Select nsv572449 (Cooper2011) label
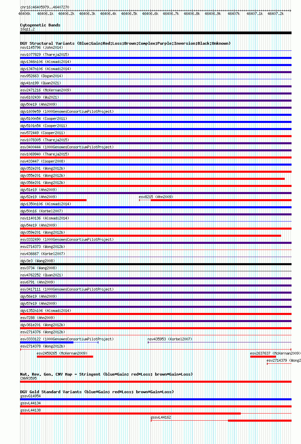301x444 pixels. [43, 133]
